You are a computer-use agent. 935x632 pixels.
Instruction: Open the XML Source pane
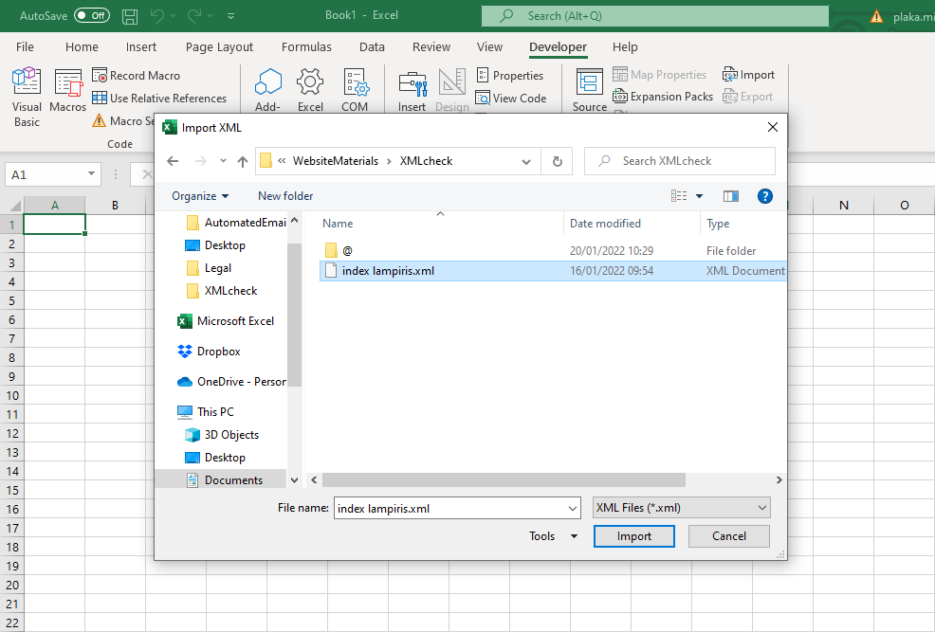pos(589,89)
